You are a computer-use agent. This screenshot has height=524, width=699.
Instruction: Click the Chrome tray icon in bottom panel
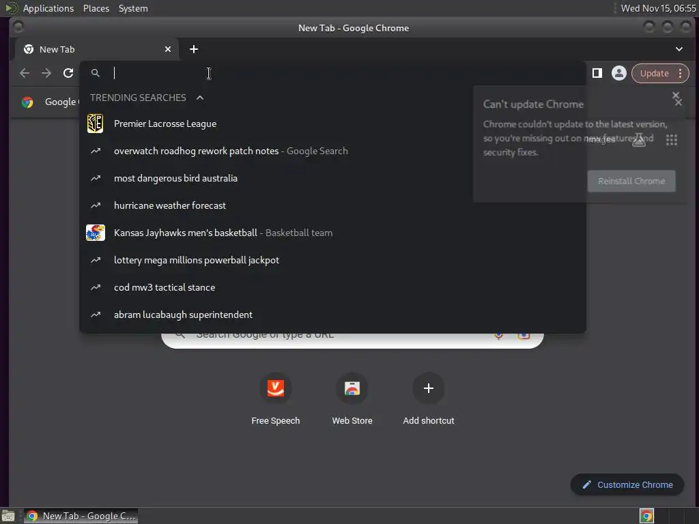pyautogui.click(x=646, y=516)
